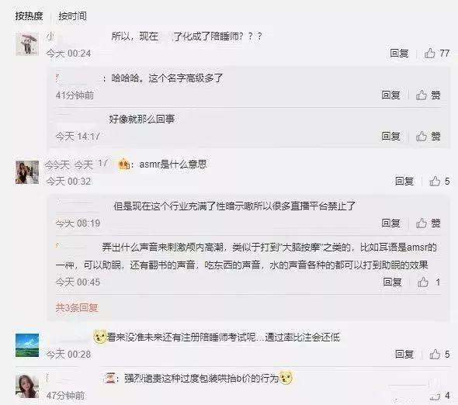Like the comment with 77 likes
The image size is (458, 405).
(436, 53)
